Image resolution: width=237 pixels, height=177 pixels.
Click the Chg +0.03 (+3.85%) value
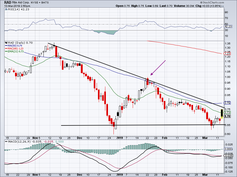208,6
